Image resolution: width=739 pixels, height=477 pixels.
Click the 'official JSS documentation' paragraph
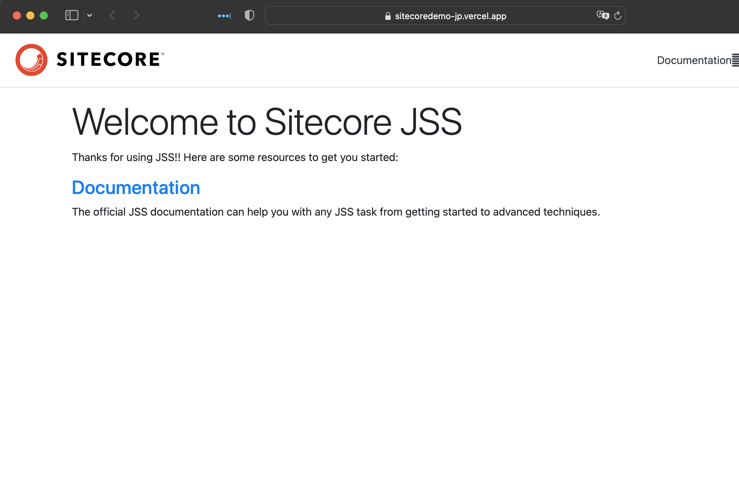point(336,212)
